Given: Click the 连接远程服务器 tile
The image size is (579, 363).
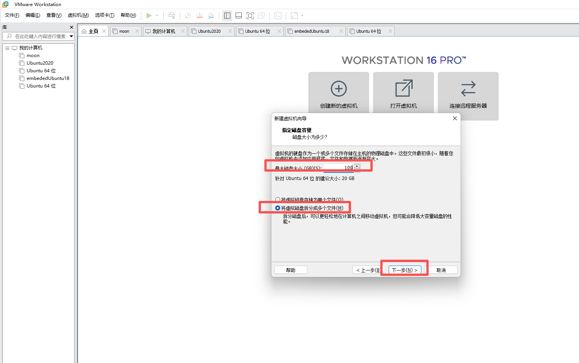Looking at the screenshot, I should point(468,96).
